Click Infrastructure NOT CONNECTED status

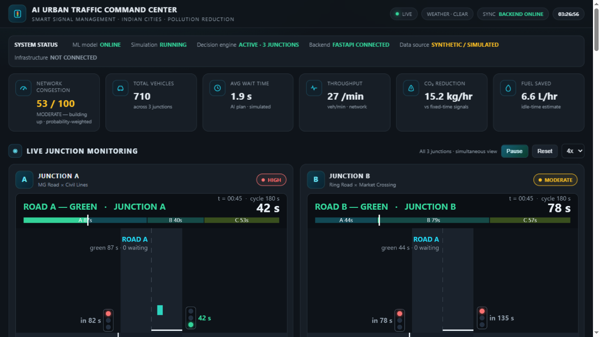click(x=56, y=58)
